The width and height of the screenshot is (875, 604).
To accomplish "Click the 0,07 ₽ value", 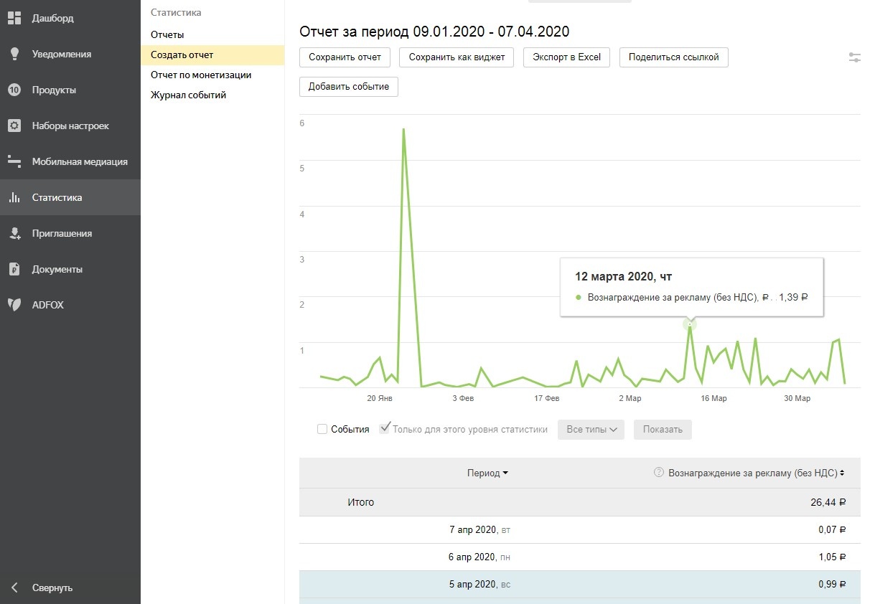I will pos(831,529).
